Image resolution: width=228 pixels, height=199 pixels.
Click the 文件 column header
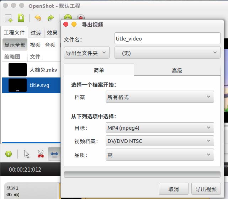click(35, 57)
